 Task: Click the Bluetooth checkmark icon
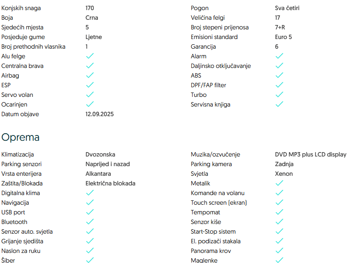(90, 222)
